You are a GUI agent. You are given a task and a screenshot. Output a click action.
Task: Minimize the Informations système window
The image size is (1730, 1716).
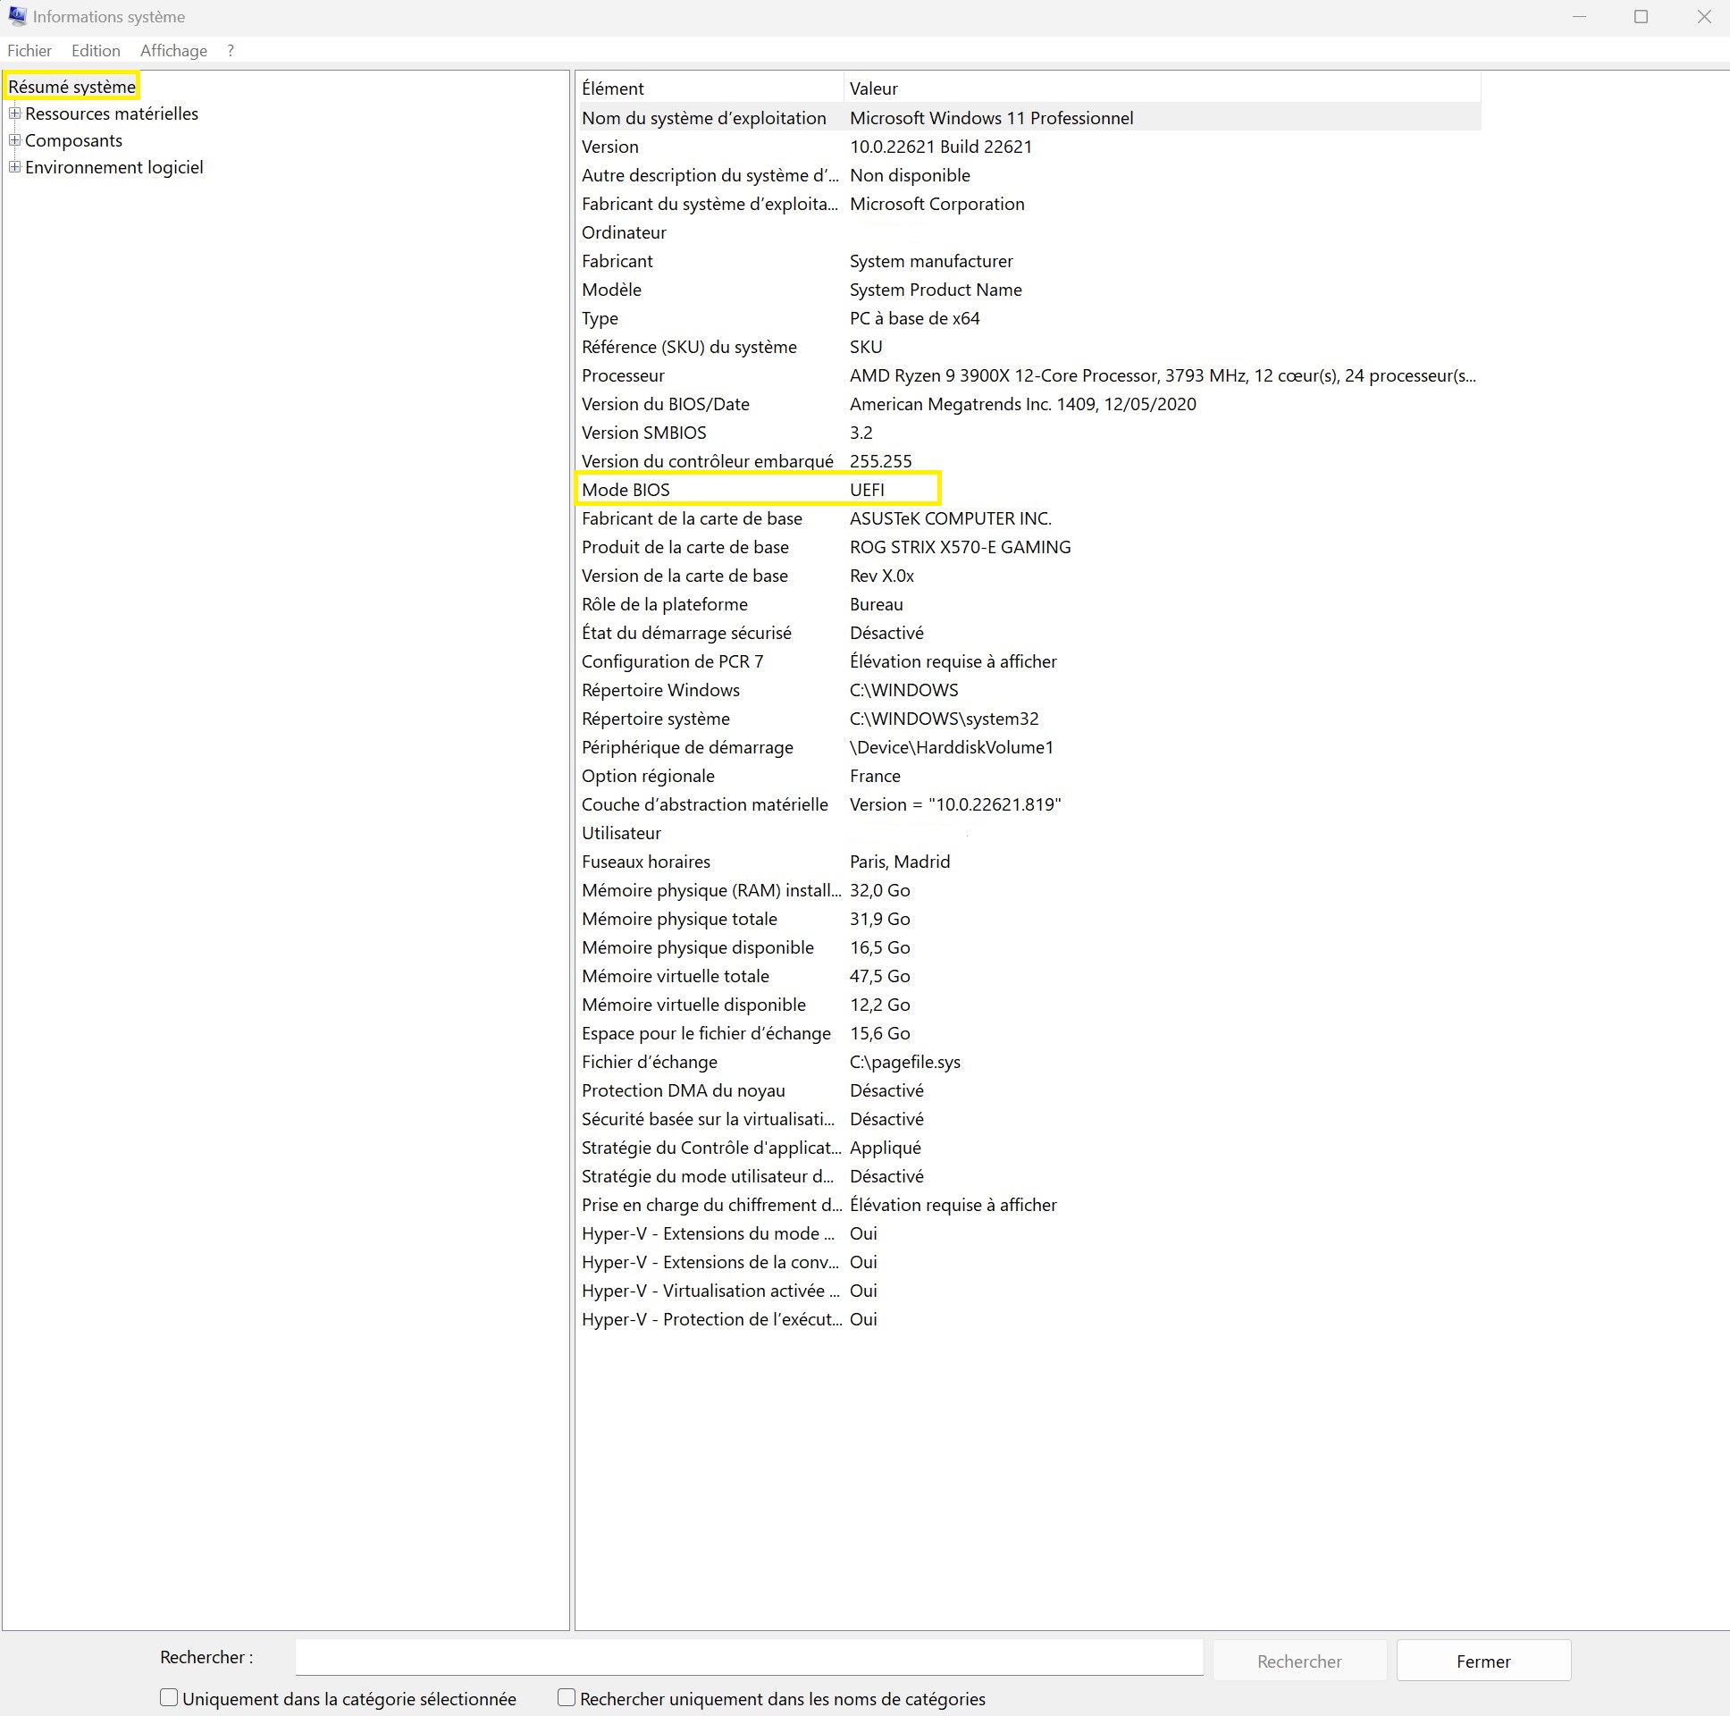coord(1579,17)
